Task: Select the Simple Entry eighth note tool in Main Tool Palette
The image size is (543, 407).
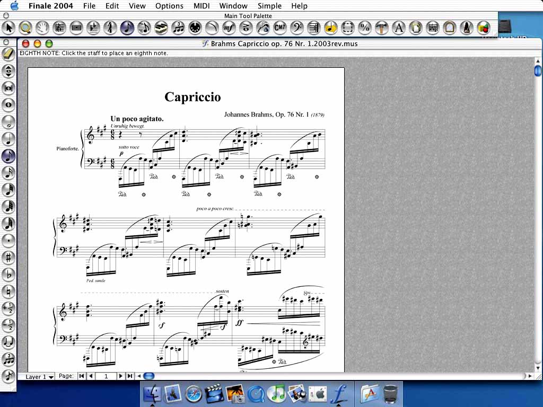Action: (127, 28)
